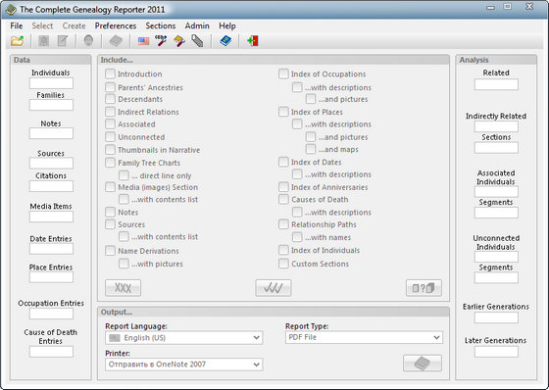Image resolution: width=549 pixels, height=390 pixels.
Task: Toggle the Introduction checkbox
Action: click(110, 73)
